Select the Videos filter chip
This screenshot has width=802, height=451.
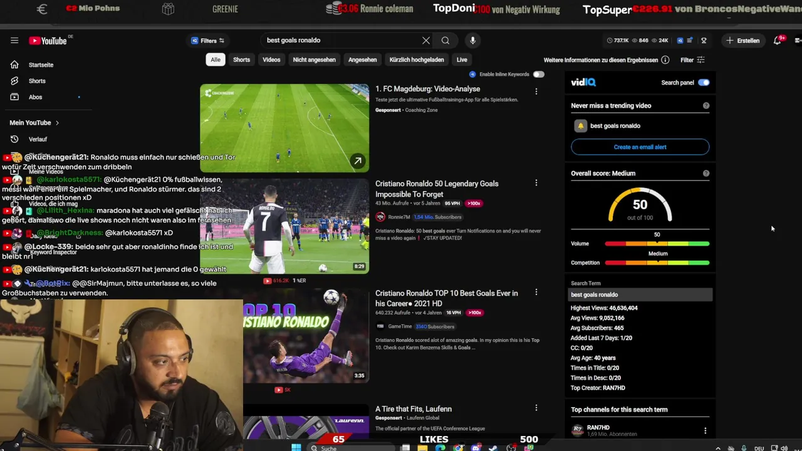coord(271,60)
